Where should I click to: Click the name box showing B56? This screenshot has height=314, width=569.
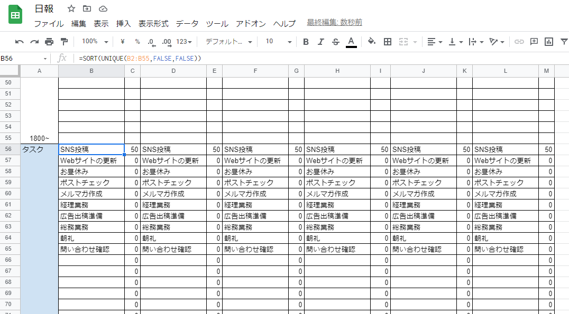click(21, 58)
